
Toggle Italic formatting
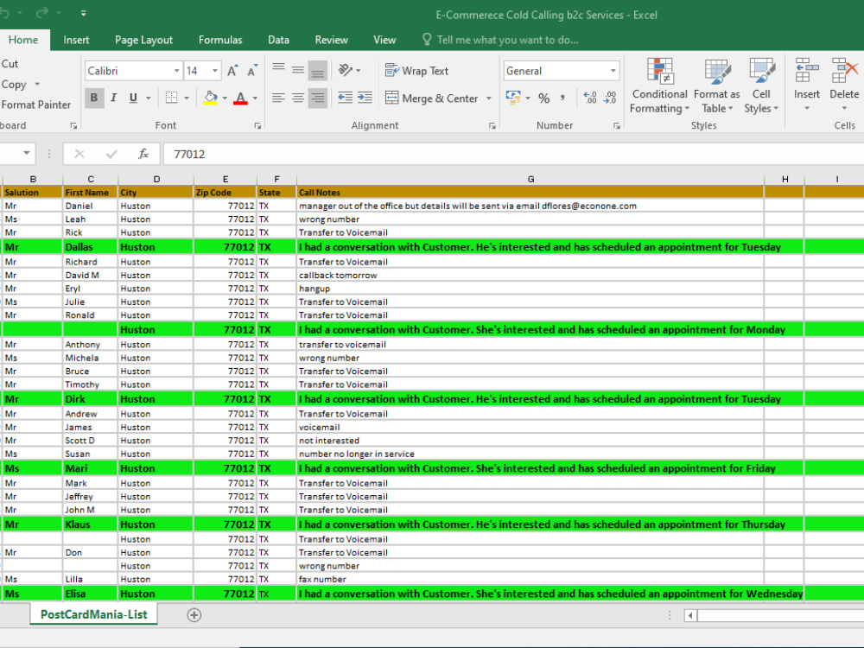tap(113, 98)
